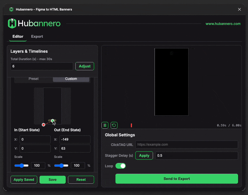Save the current animation settings
This screenshot has height=195, width=248.
(x=52, y=180)
